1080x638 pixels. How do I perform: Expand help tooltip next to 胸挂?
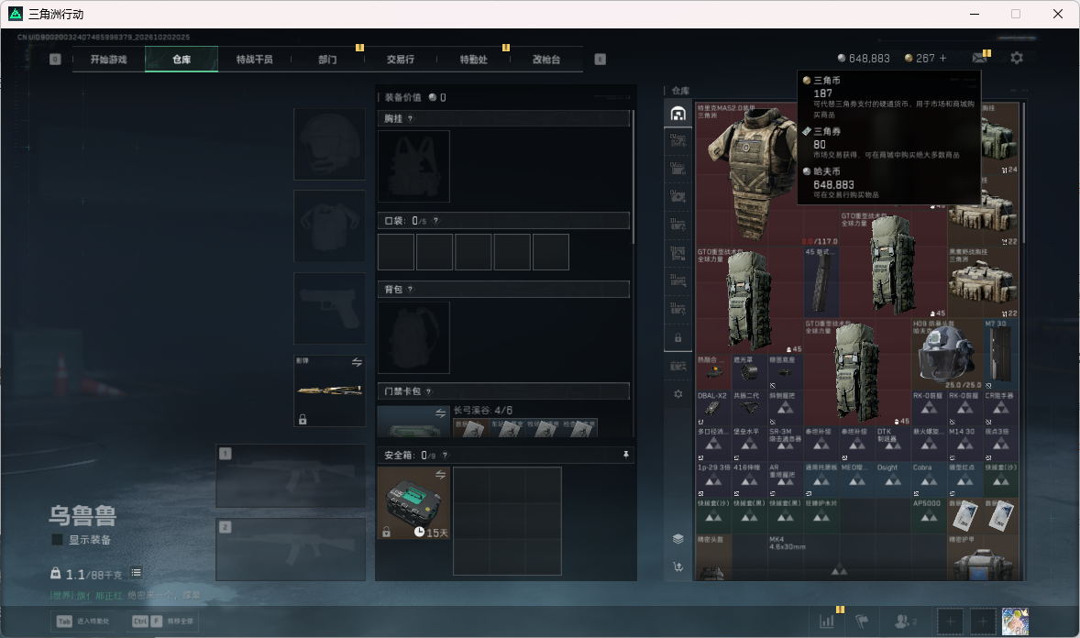411,118
